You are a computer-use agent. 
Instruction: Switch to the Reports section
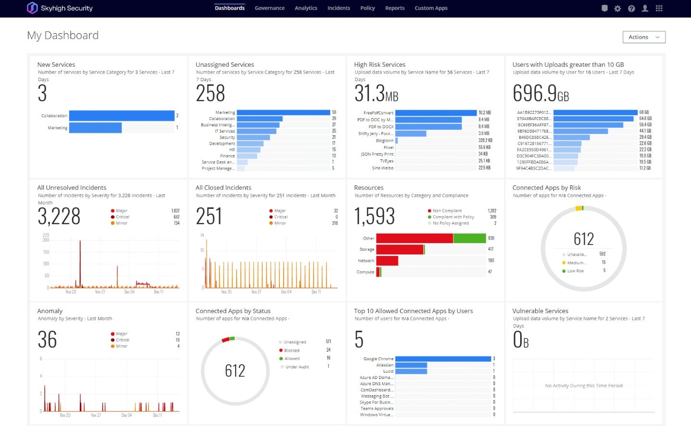(394, 8)
